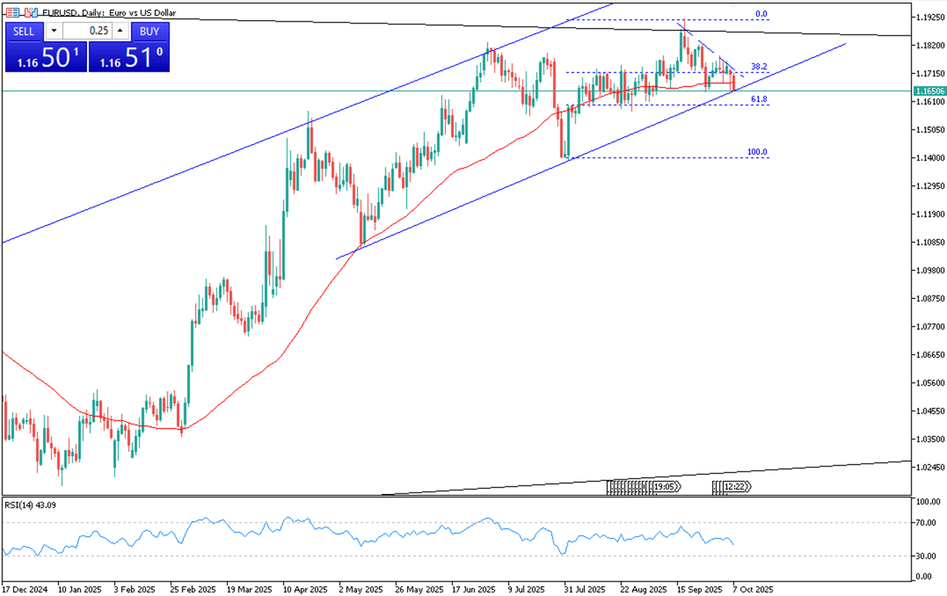Click the 1.19250 price scale label
This screenshot has width=947, height=596.
[928, 17]
